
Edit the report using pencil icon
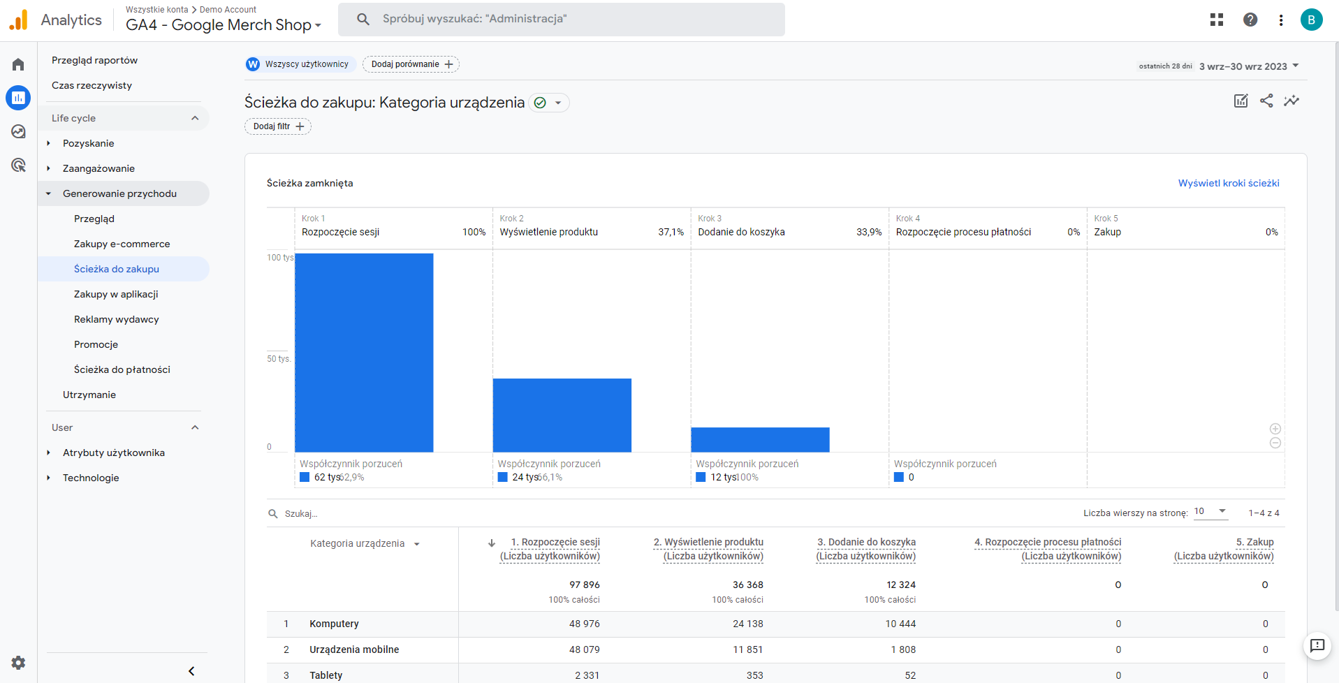pyautogui.click(x=1241, y=101)
